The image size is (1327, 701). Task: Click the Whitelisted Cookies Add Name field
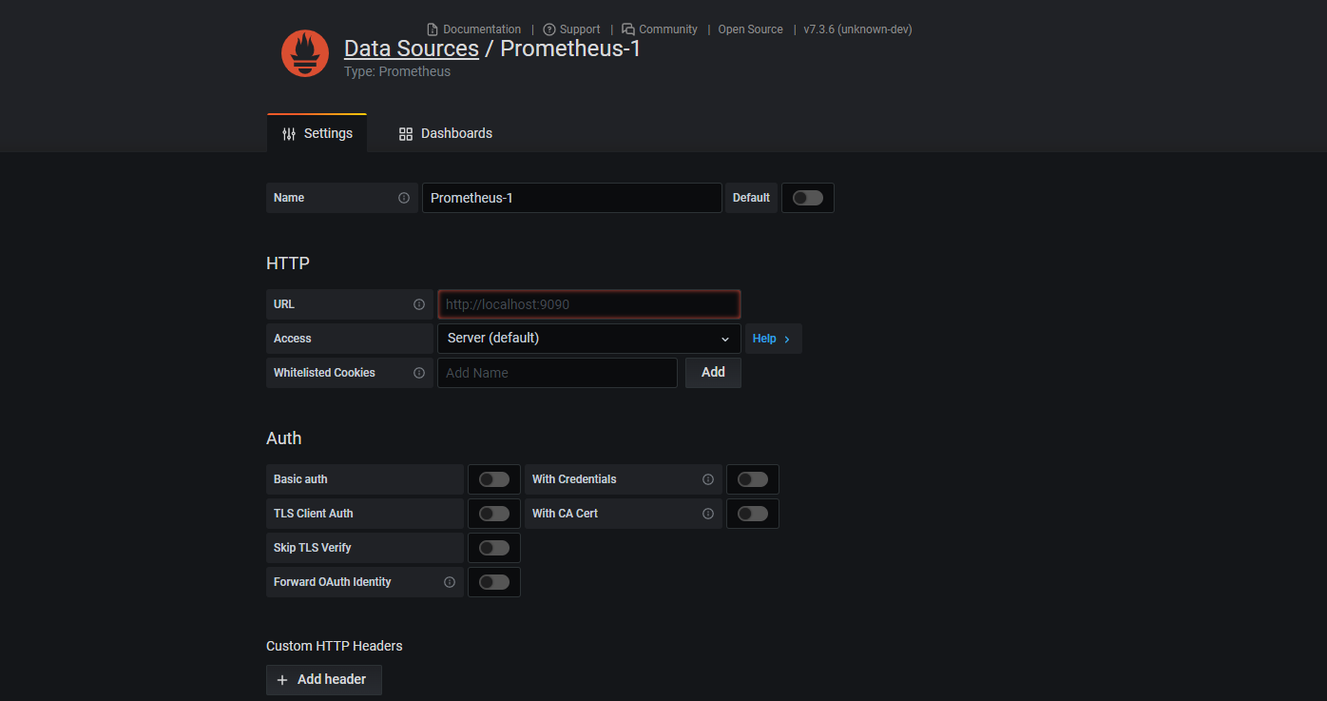tap(557, 373)
